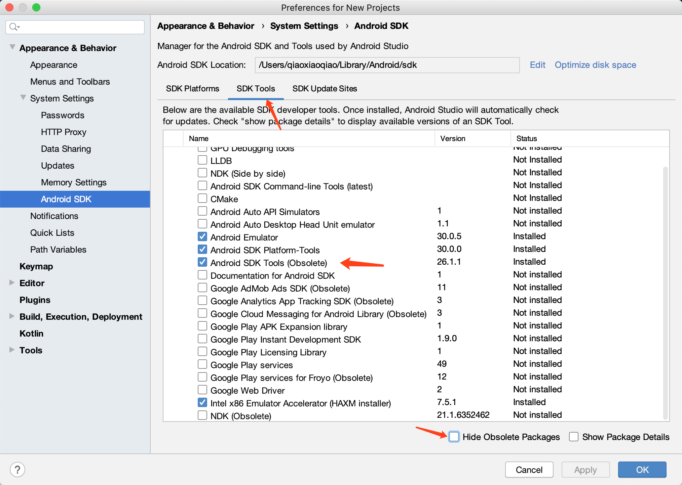The height and width of the screenshot is (485, 682).
Task: Select Google Analytics App Tracking SDK row
Action: [x=416, y=300]
